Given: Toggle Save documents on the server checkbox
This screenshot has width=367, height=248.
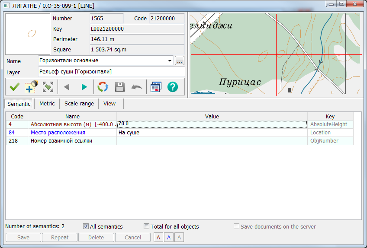Looking at the screenshot, I should coord(236,226).
